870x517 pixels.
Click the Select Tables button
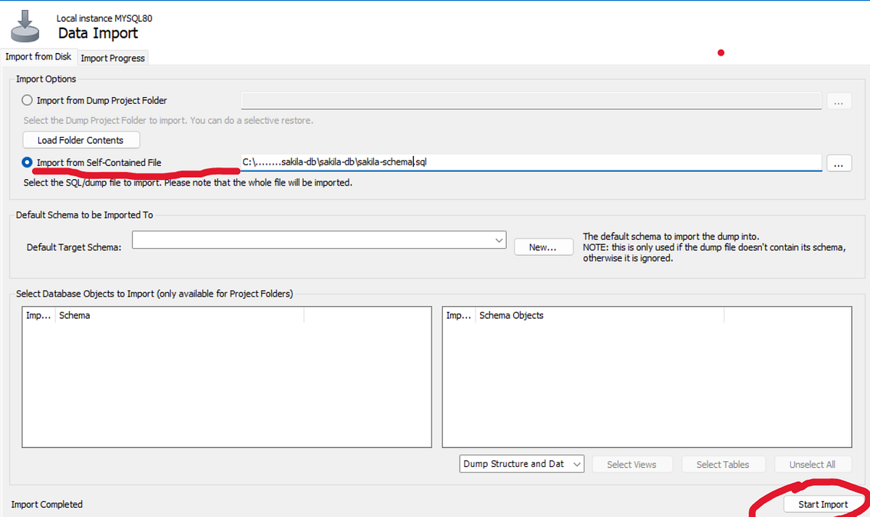click(x=722, y=464)
